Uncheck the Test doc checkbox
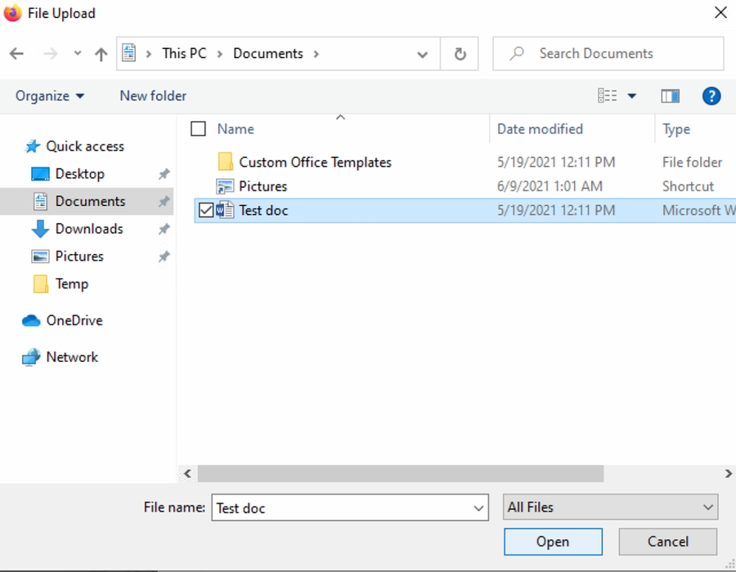The width and height of the screenshot is (736, 572). (206, 210)
